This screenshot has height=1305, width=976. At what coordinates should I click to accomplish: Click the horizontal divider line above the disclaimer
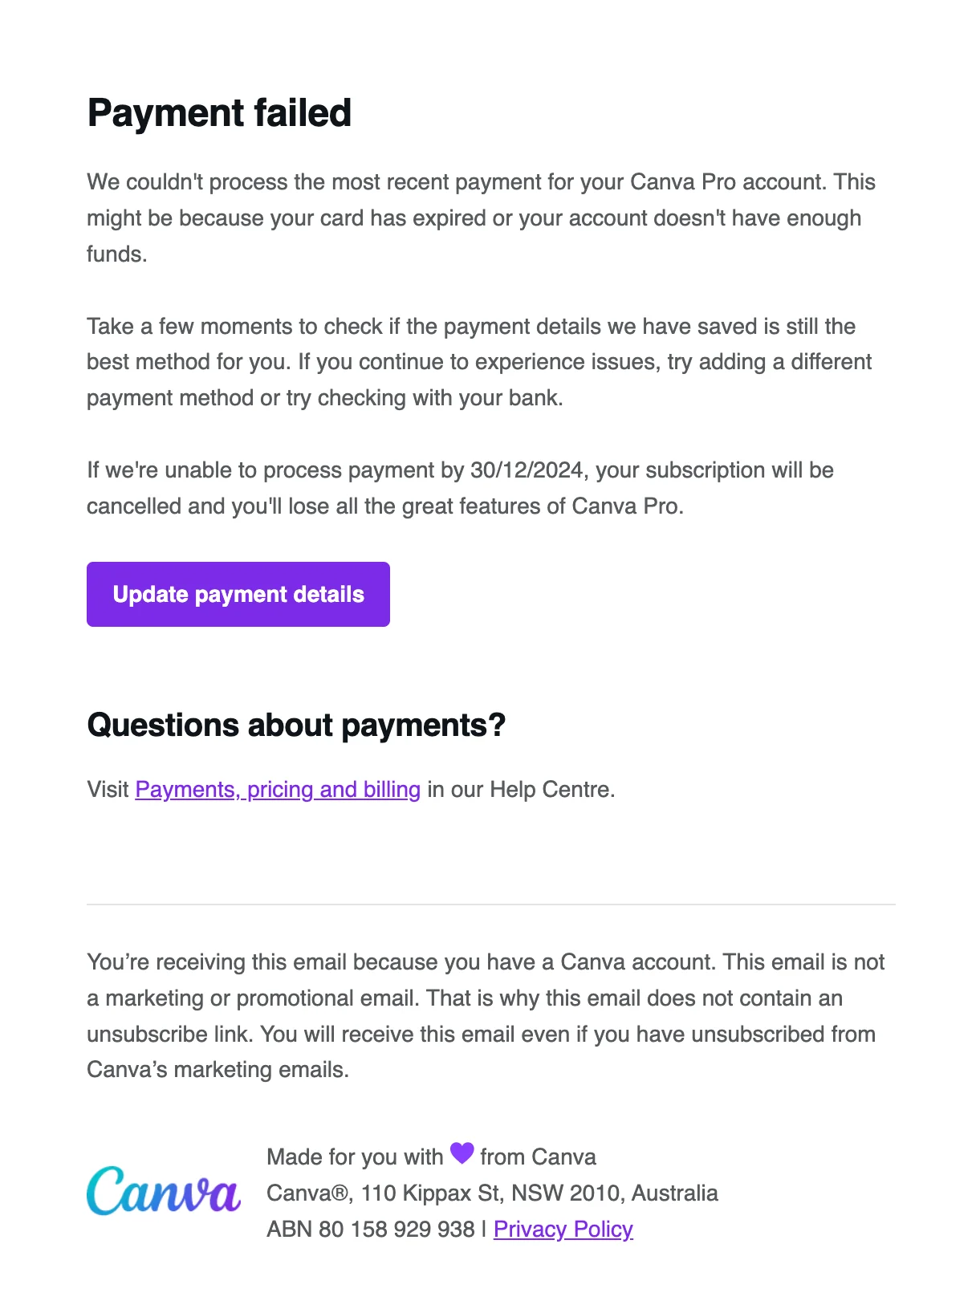490,904
